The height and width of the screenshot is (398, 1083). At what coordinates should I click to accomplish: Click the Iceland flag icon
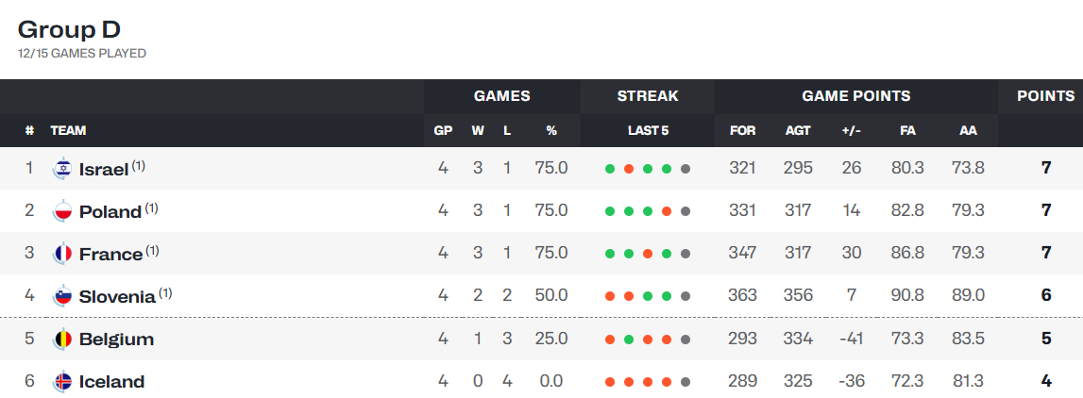pos(63,381)
